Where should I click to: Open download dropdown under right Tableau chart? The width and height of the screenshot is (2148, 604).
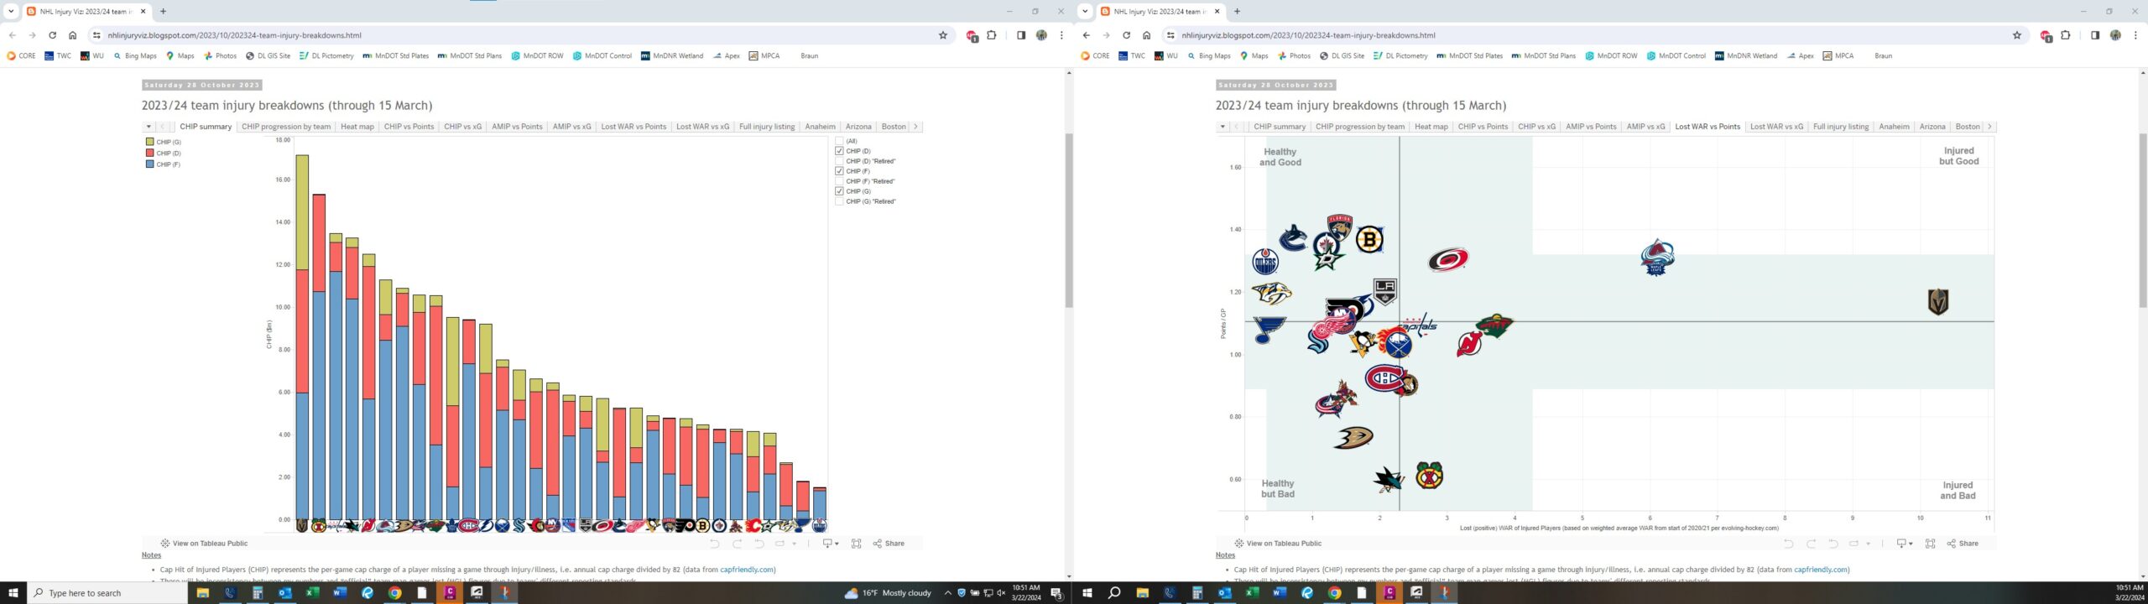point(1905,544)
